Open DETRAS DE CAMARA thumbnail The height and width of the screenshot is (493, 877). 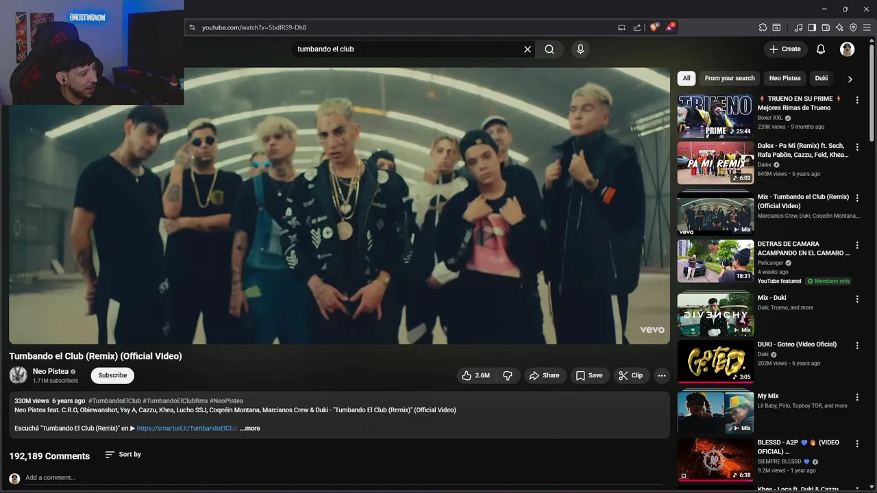[x=715, y=261]
